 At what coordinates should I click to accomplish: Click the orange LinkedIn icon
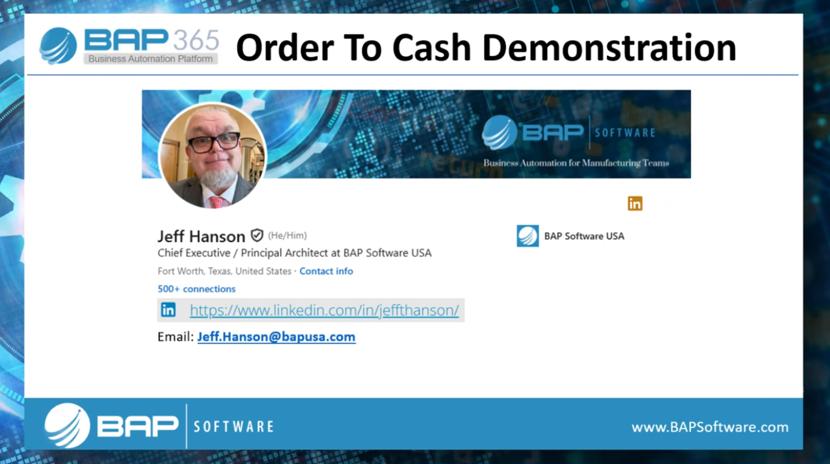(x=635, y=203)
